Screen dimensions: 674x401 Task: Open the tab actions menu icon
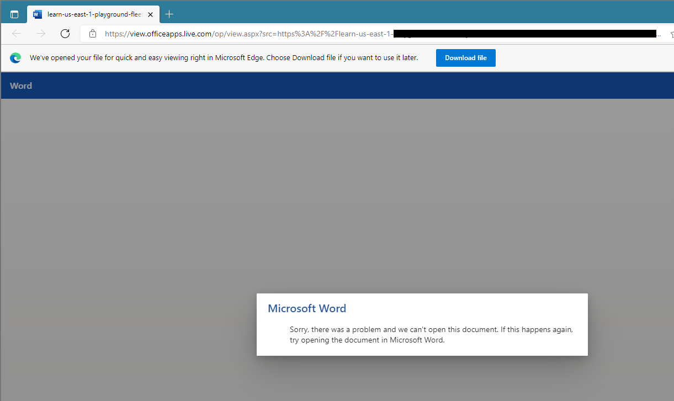(x=14, y=14)
